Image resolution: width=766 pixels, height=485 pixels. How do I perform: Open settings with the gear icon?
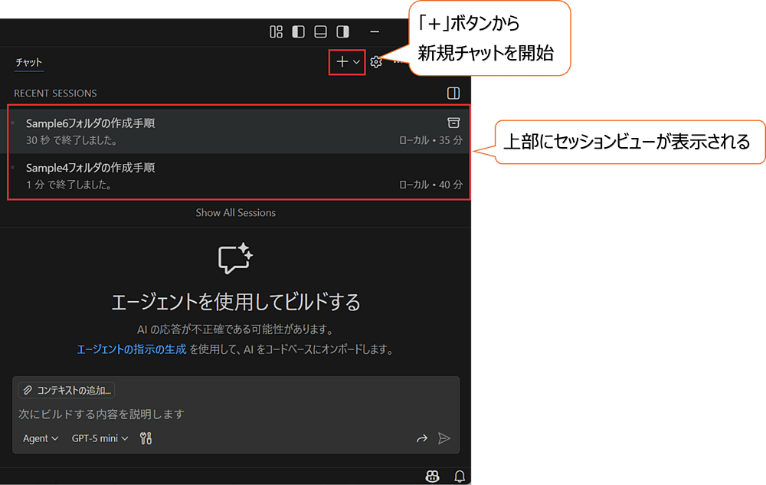[x=375, y=62]
